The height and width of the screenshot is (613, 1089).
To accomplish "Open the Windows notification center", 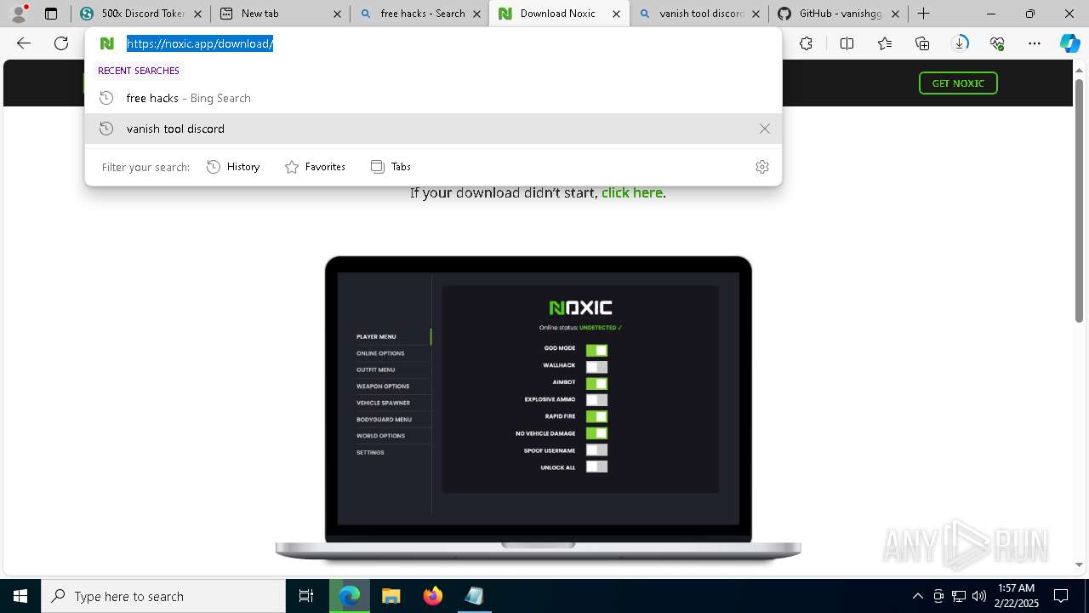I will click(1061, 596).
